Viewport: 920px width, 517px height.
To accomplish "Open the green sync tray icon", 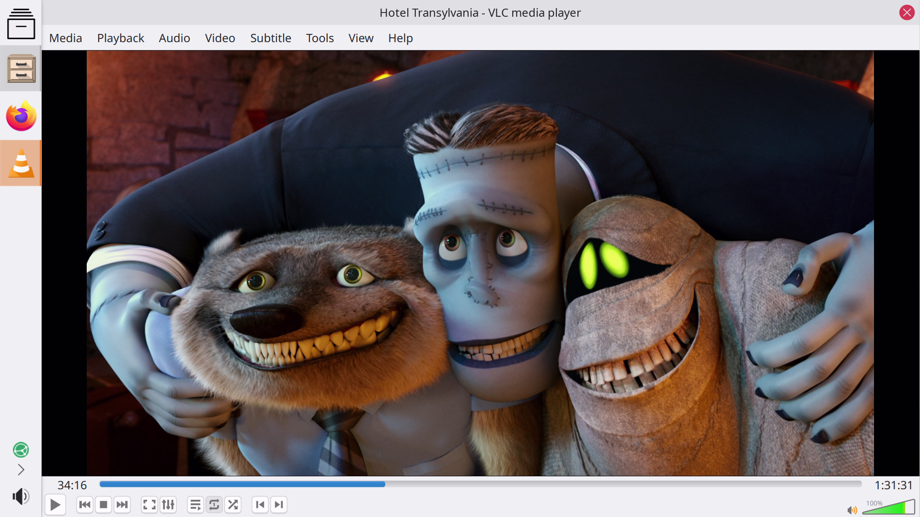I will 21,450.
